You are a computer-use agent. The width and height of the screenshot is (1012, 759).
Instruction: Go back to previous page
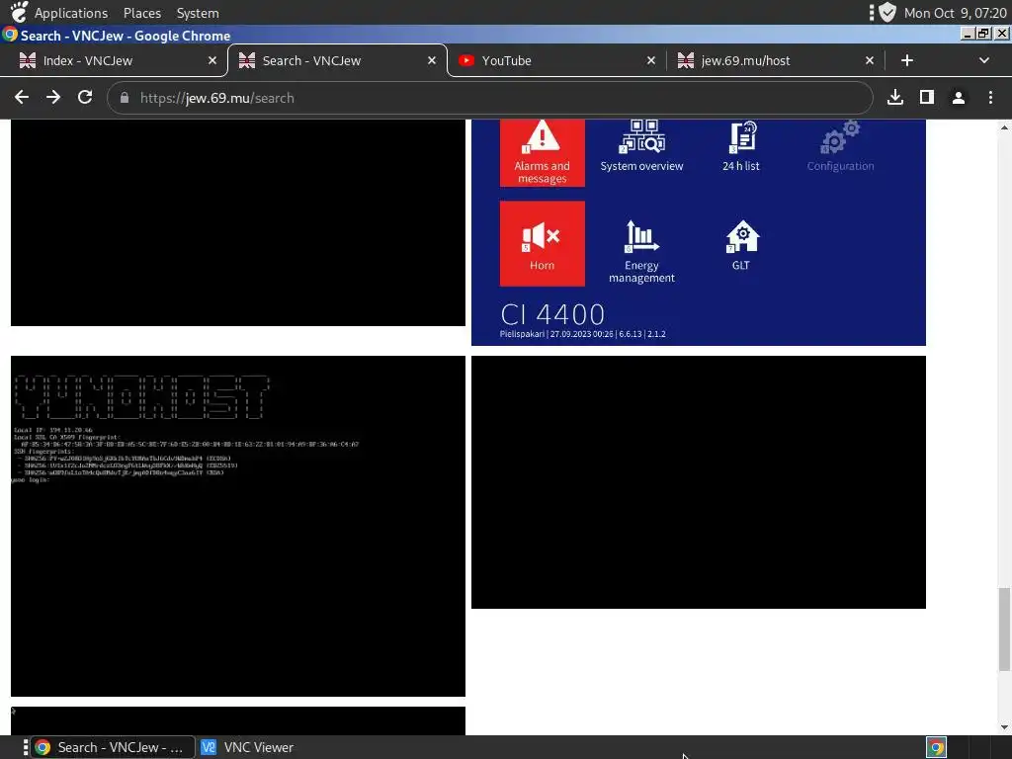[x=22, y=98]
